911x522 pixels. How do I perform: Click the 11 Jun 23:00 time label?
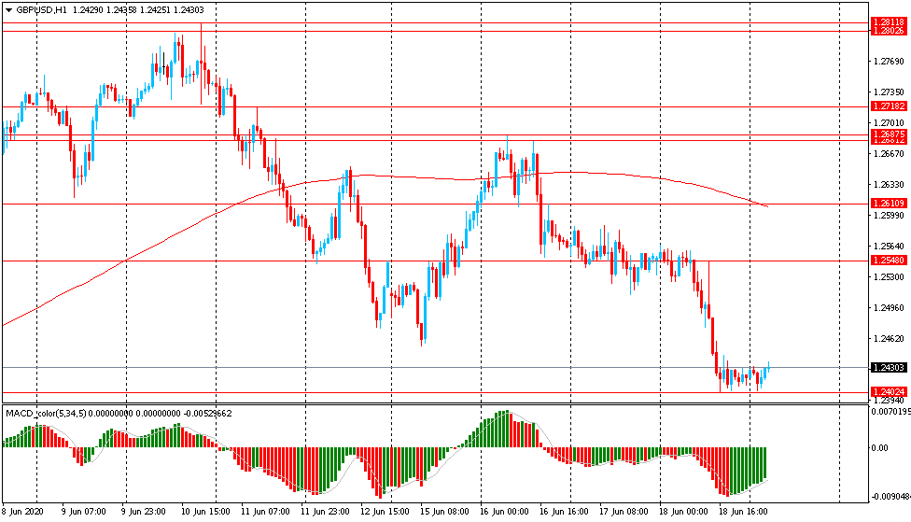pos(326,512)
